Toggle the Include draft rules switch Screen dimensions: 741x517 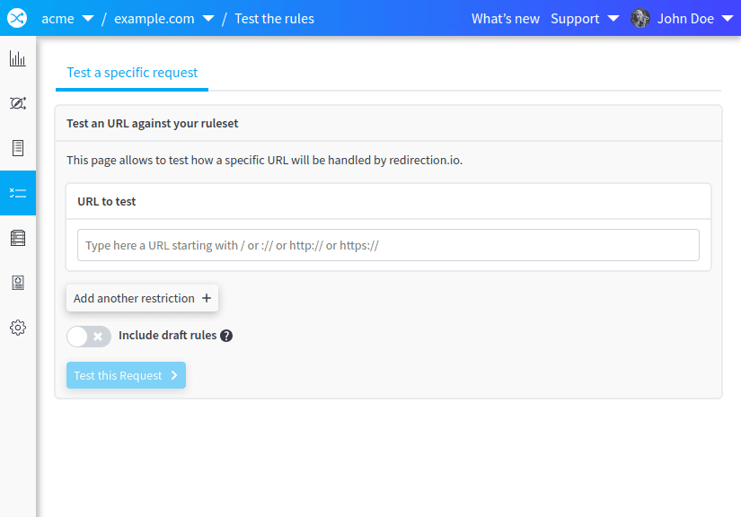point(89,337)
